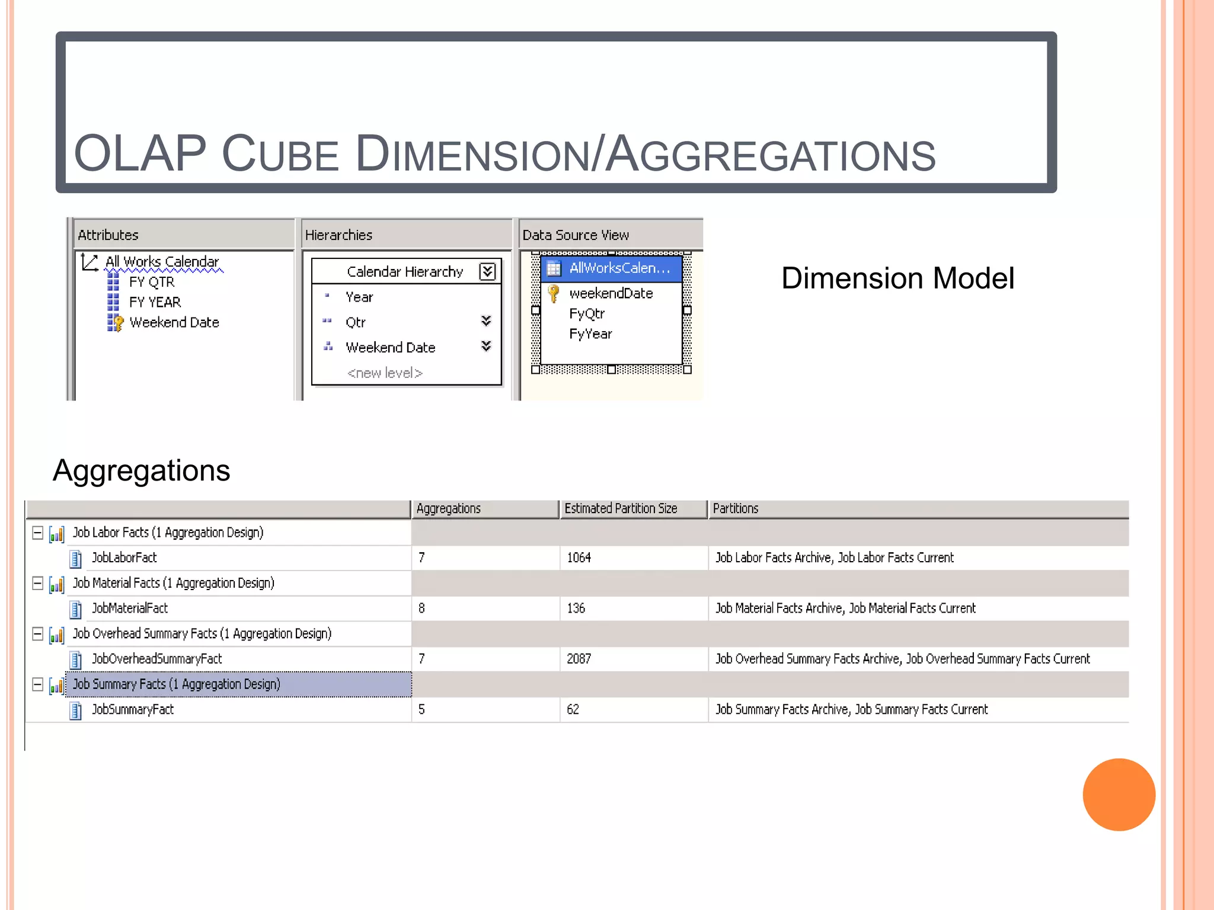This screenshot has width=1214, height=910.
Task: Click the FY YEAR attribute icon
Action: [x=113, y=302]
